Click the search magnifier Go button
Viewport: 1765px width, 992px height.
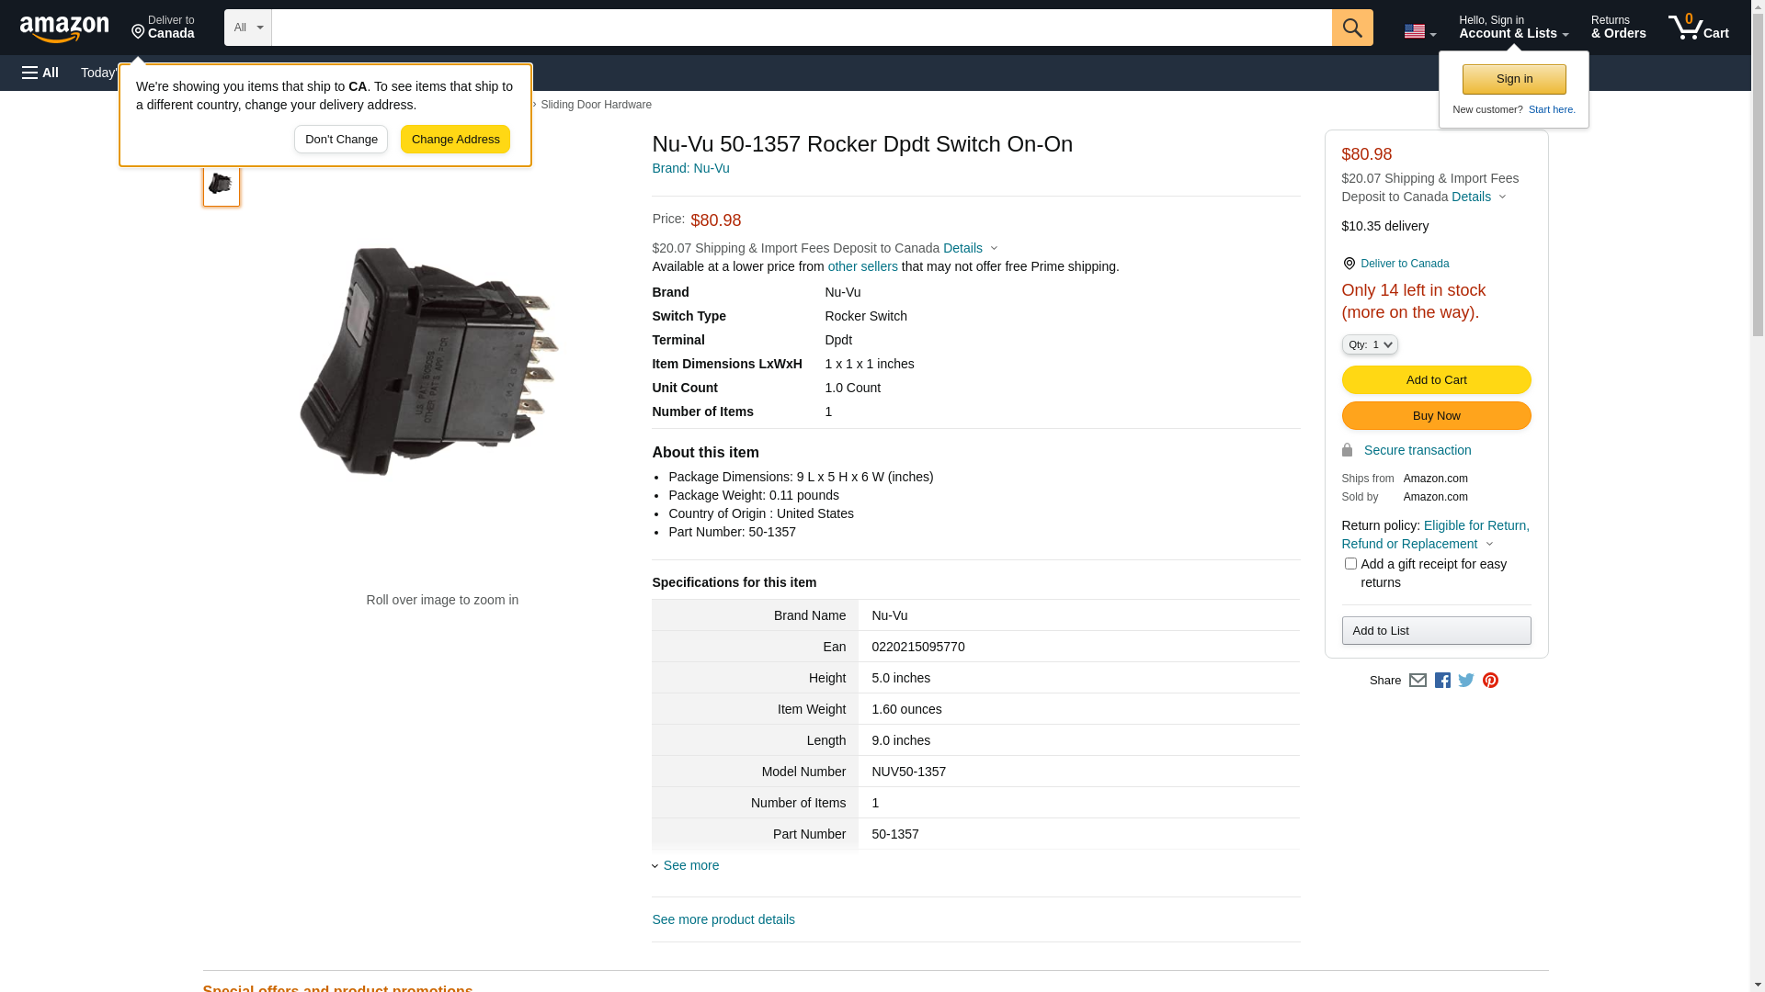1351,28
